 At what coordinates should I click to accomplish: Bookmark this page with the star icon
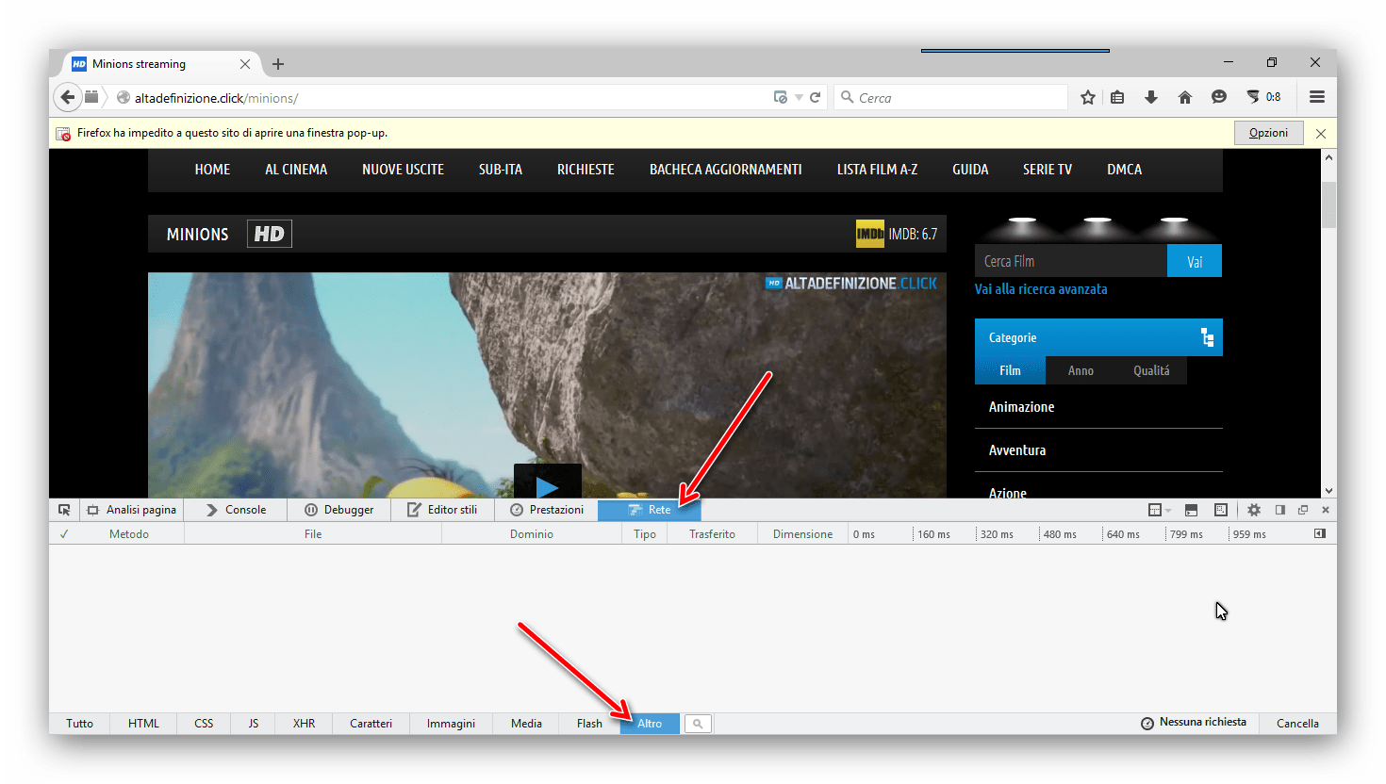pyautogui.click(x=1088, y=97)
